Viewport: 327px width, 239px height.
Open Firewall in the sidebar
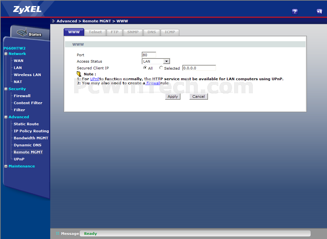[22, 96]
